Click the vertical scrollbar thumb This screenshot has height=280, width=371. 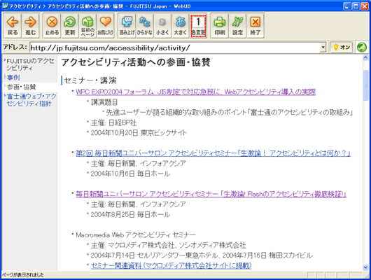tap(365, 85)
